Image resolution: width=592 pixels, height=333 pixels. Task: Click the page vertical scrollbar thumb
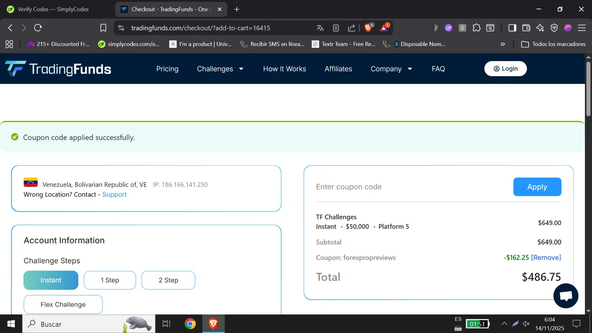pyautogui.click(x=588, y=89)
